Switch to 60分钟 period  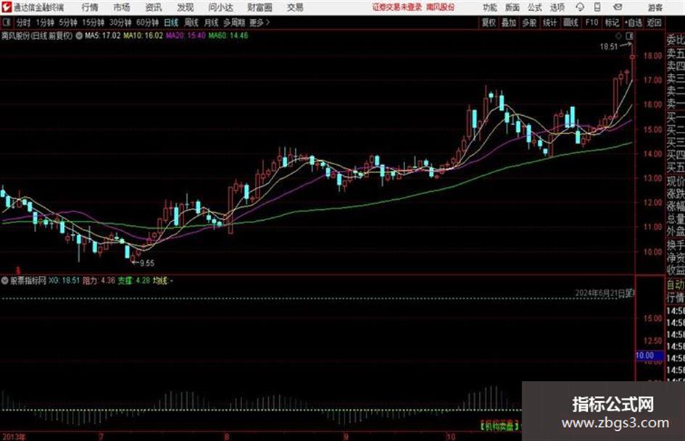pyautogui.click(x=147, y=22)
